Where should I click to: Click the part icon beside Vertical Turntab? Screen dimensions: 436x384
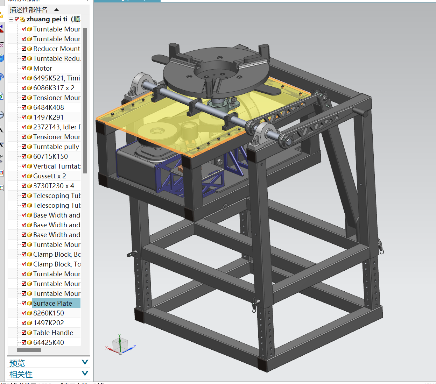pyautogui.click(x=29, y=166)
